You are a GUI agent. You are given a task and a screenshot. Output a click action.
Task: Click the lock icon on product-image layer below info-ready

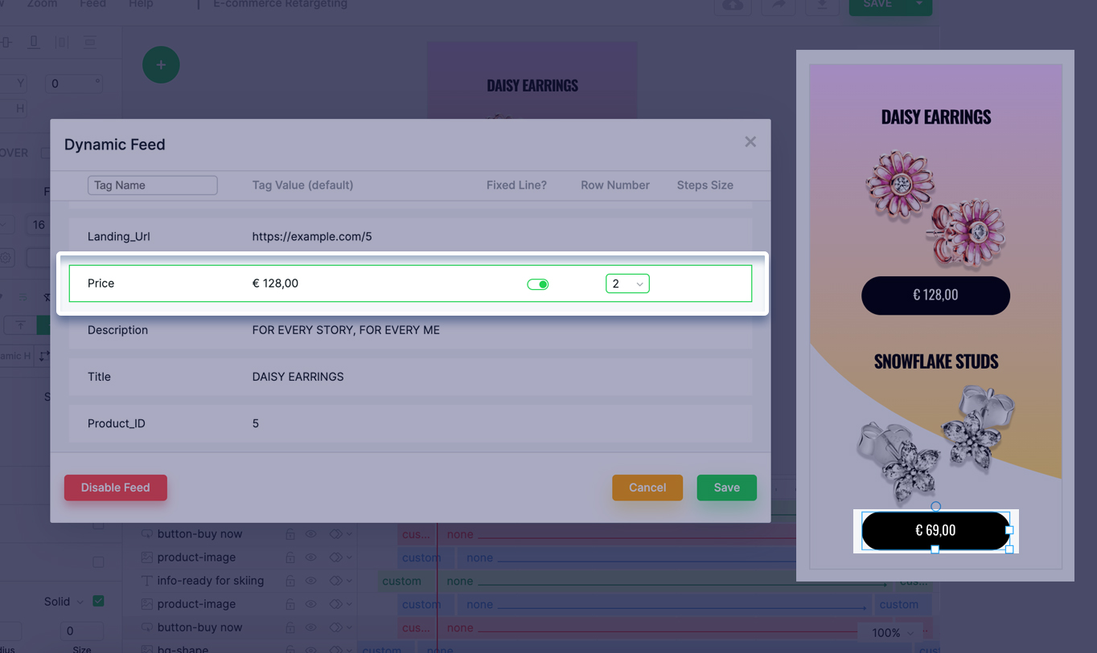(290, 604)
